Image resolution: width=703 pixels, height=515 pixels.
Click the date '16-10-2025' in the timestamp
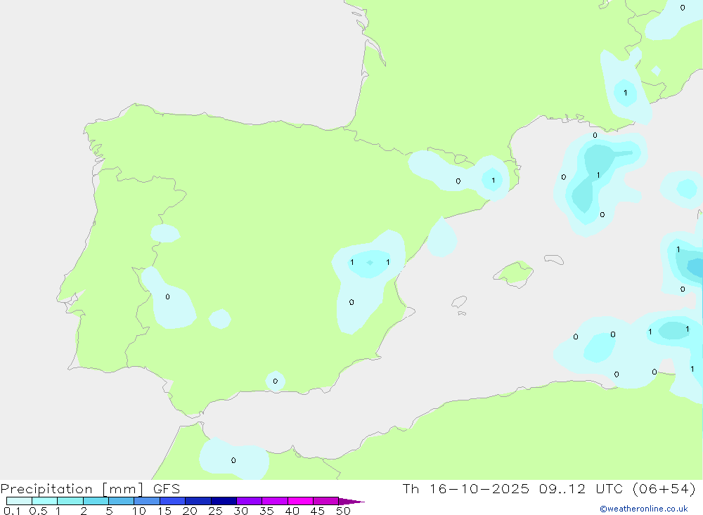click(x=479, y=488)
